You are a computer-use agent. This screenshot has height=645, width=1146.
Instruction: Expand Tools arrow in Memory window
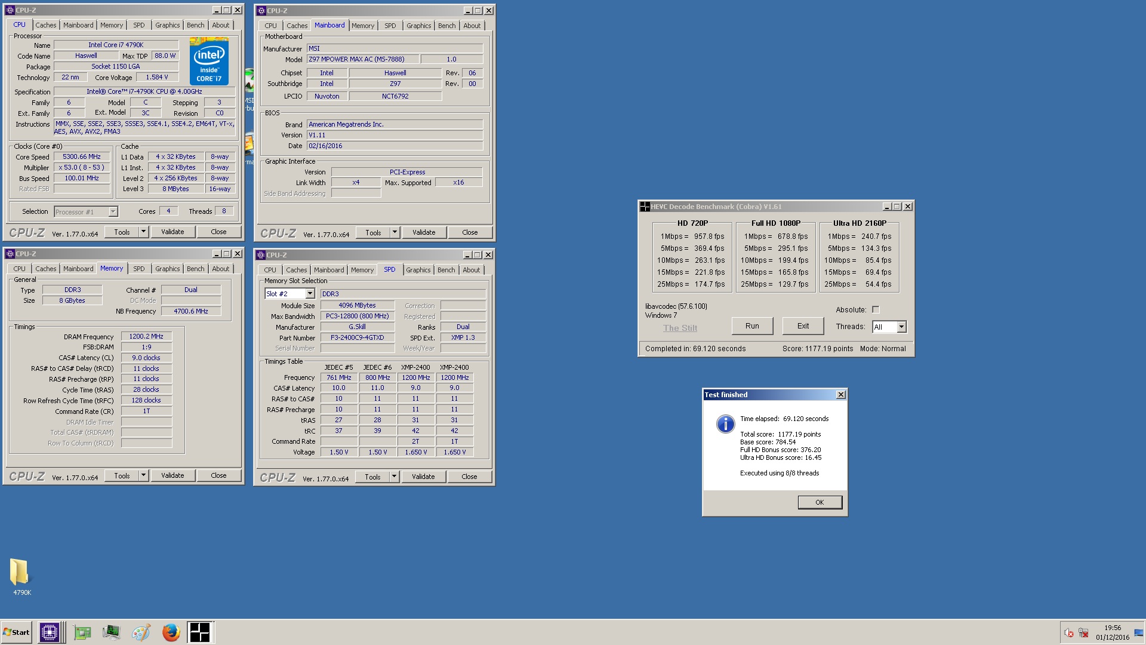143,475
